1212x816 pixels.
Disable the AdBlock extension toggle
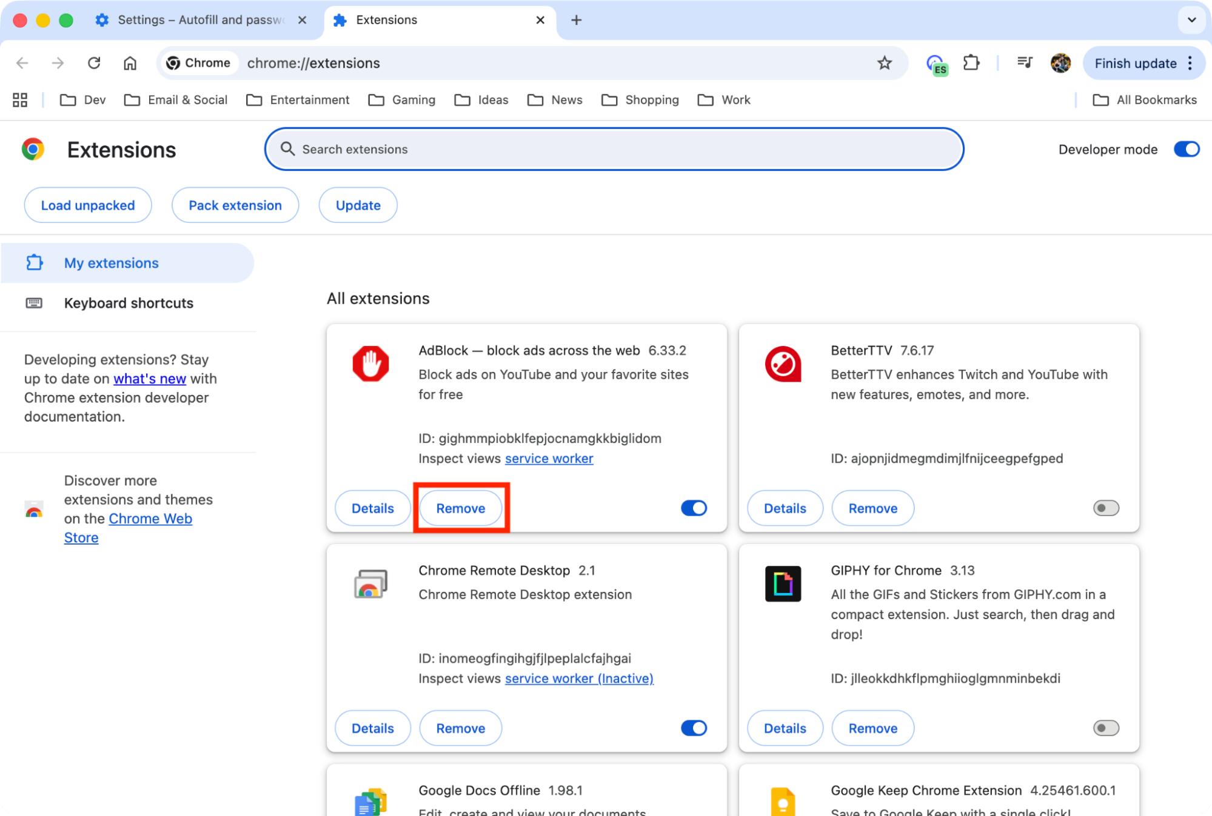(694, 508)
